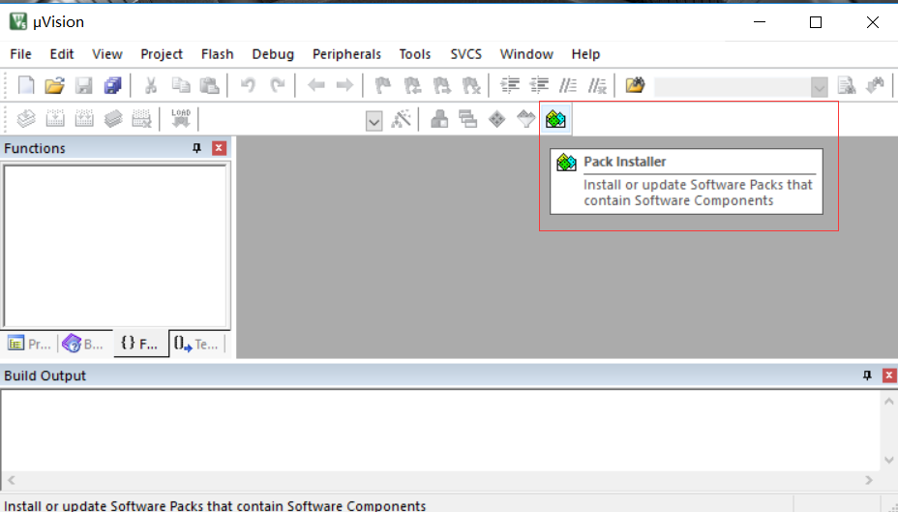This screenshot has width=898, height=512.
Task: Click the Save All icon
Action: pos(113,86)
